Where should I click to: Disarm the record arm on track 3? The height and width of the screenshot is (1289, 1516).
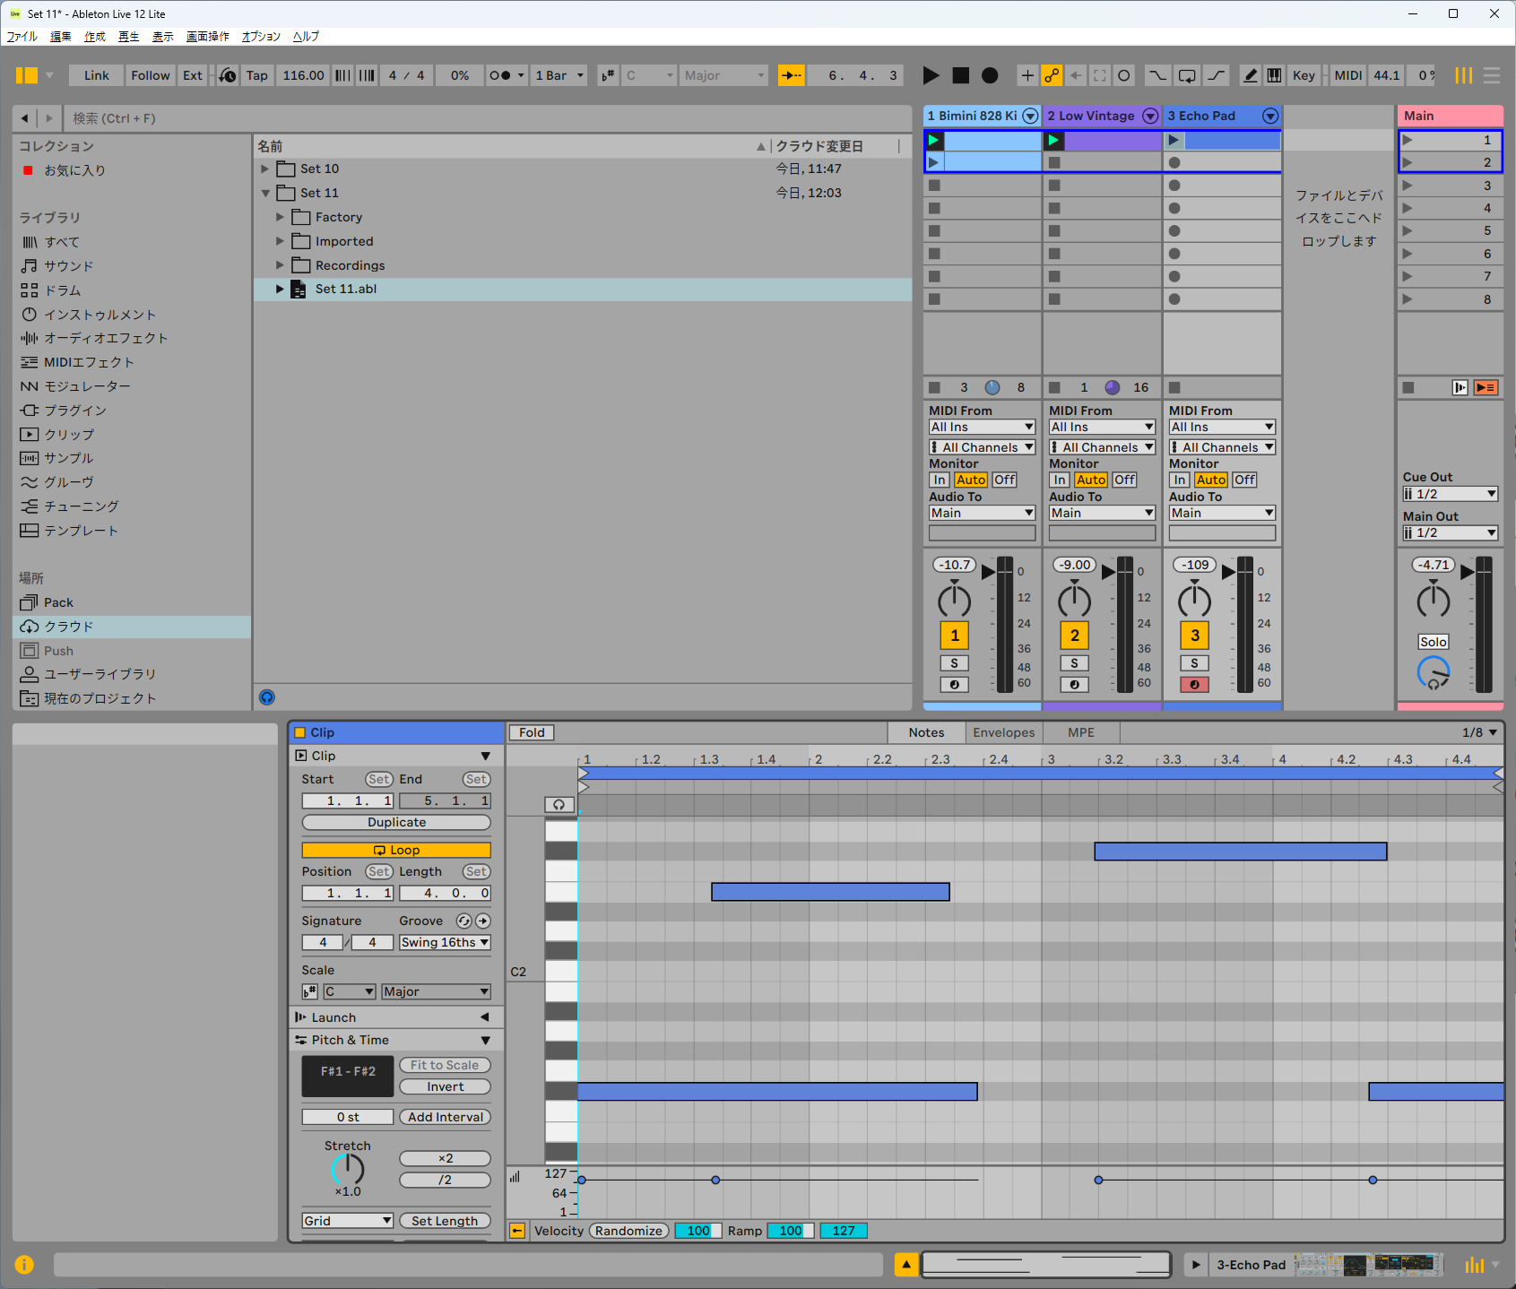pos(1194,685)
